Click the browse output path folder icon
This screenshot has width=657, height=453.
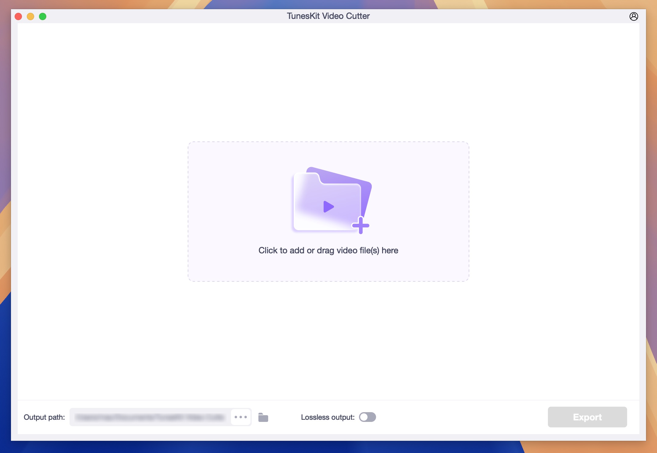(x=263, y=417)
